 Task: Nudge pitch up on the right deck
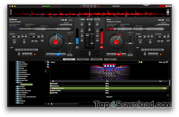click(x=132, y=55)
